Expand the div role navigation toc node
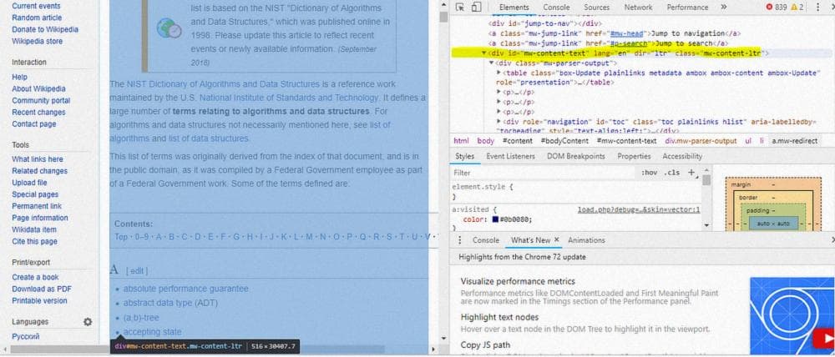Image resolution: width=835 pixels, height=357 pixels. [499, 122]
